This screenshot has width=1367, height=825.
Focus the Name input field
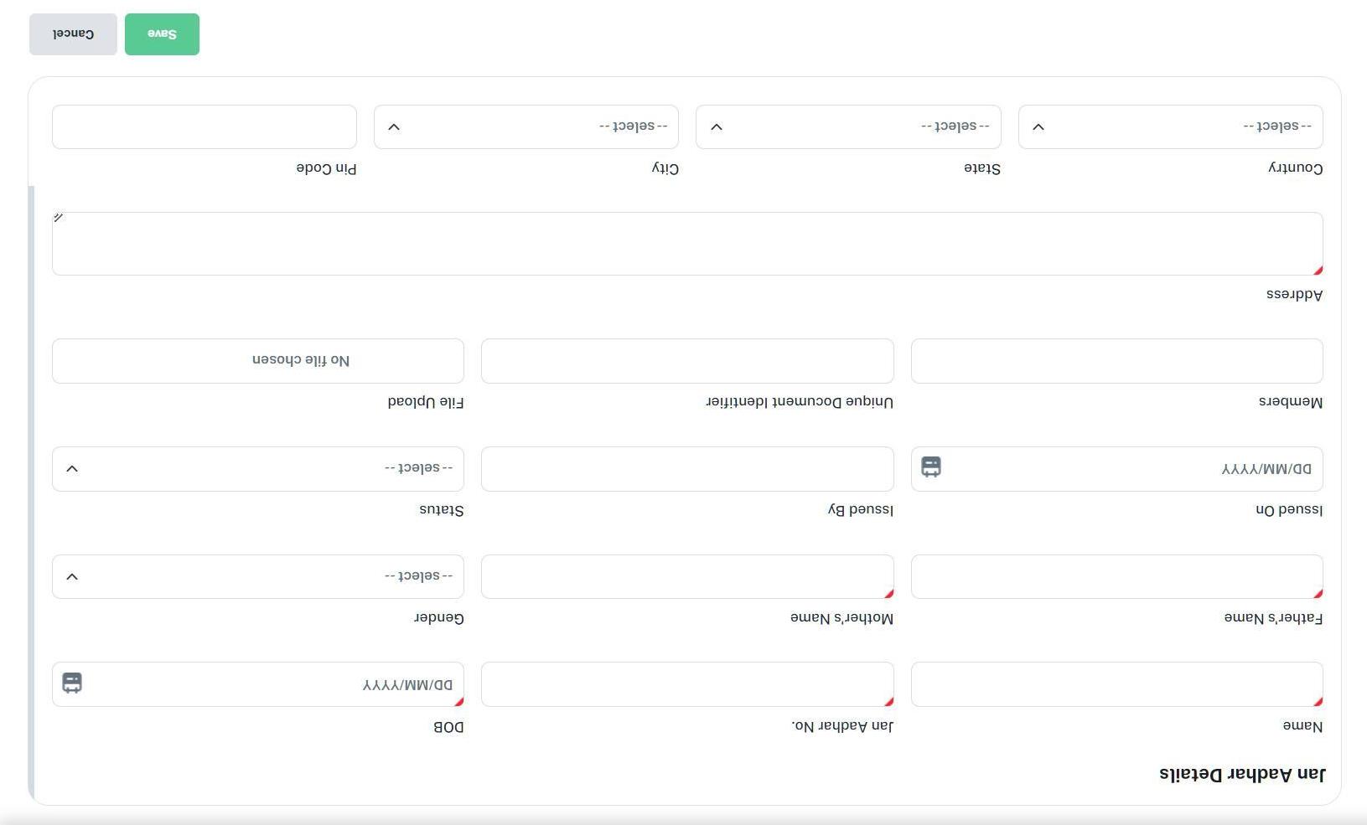click(1117, 684)
